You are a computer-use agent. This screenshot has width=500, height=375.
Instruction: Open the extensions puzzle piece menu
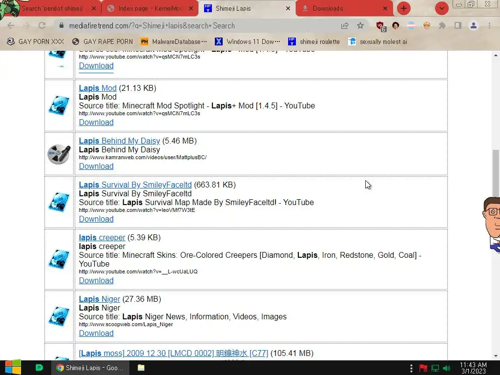[x=442, y=25]
